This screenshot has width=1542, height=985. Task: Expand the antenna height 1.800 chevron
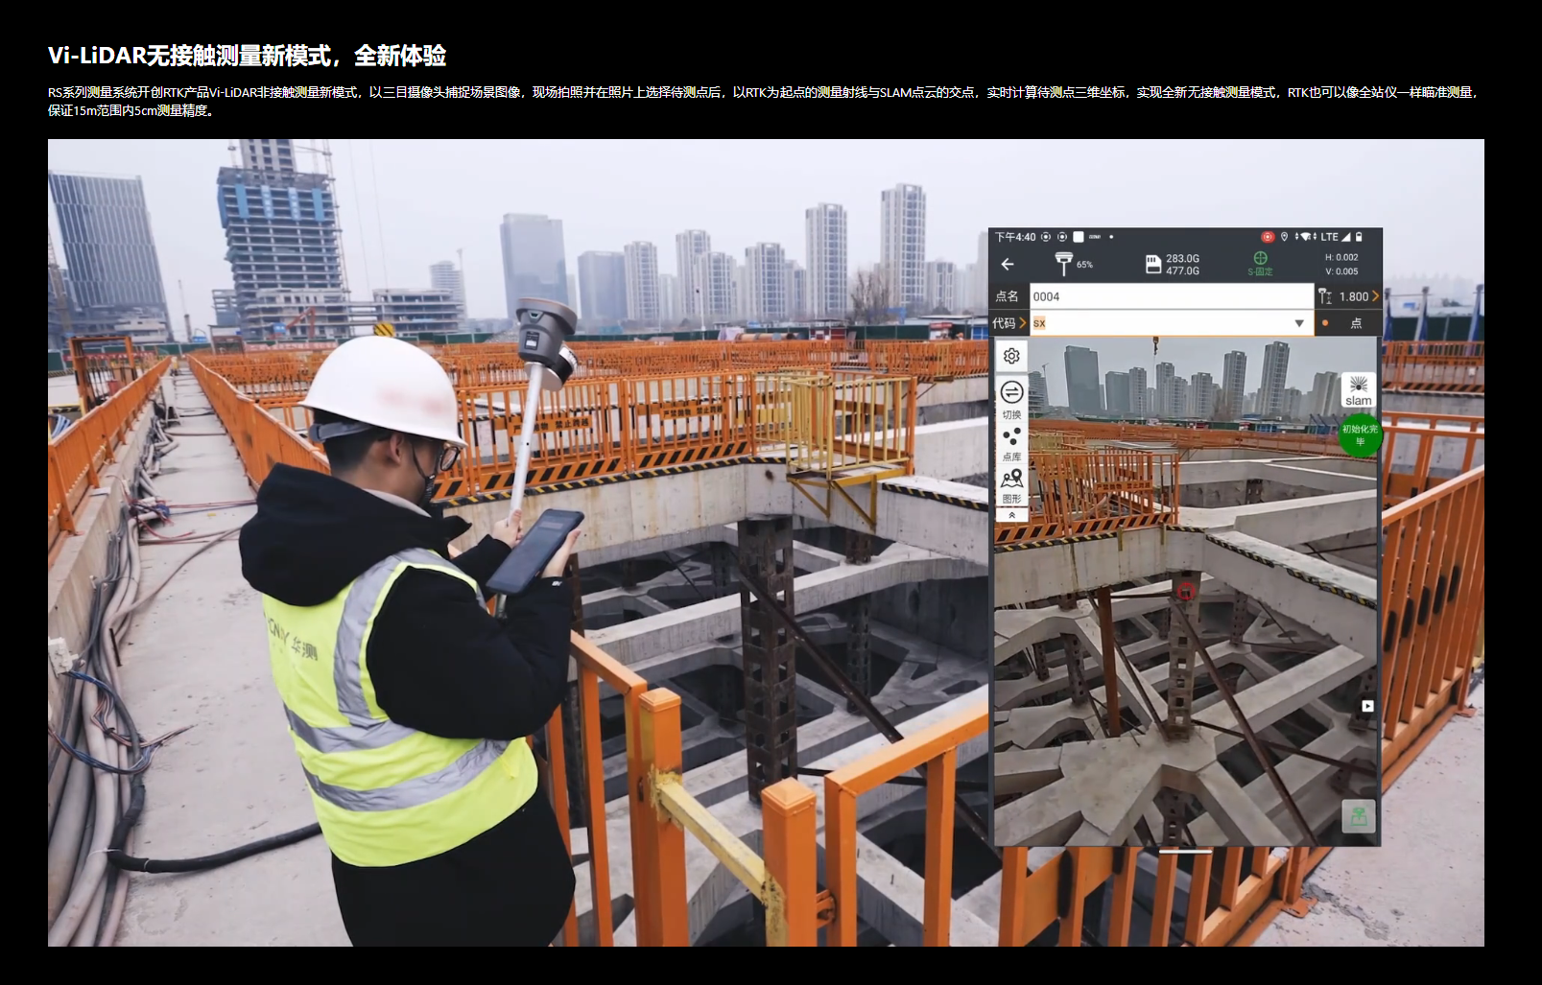tap(1376, 296)
